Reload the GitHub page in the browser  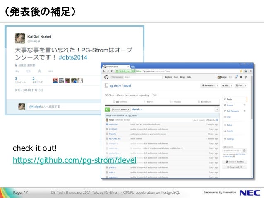(112, 71)
